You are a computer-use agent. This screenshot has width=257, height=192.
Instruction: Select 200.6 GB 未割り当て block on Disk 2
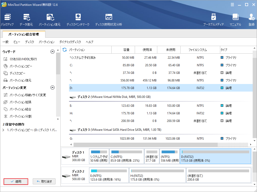pyautogui.click(x=219, y=175)
